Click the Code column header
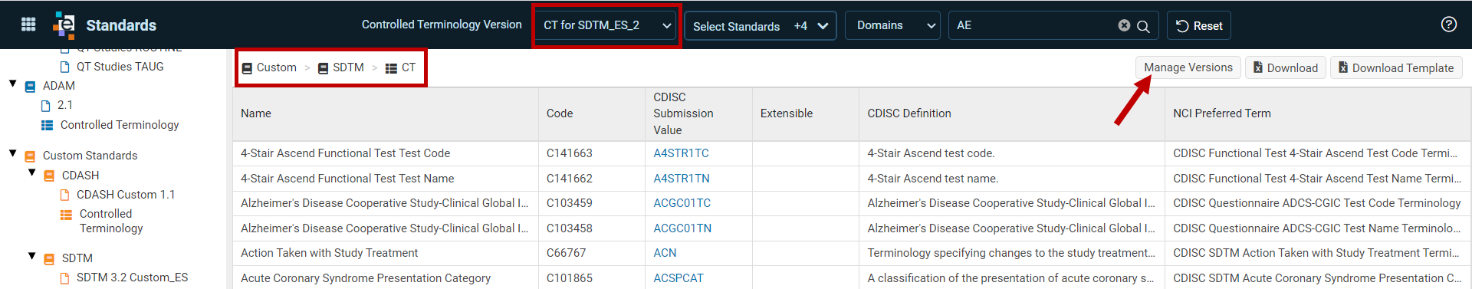Screen dimensions: 1472x289 pos(592,113)
